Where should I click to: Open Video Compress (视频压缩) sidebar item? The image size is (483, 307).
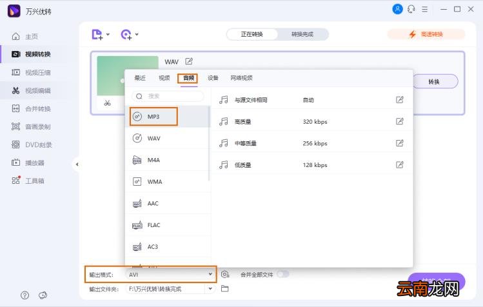pyautogui.click(x=31, y=72)
